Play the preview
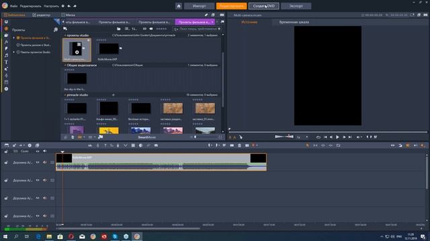 click(337, 137)
